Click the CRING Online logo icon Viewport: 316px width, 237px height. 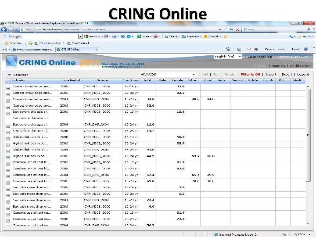coord(11,61)
